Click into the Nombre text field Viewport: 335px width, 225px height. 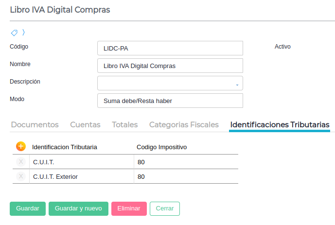pyautogui.click(x=170, y=66)
